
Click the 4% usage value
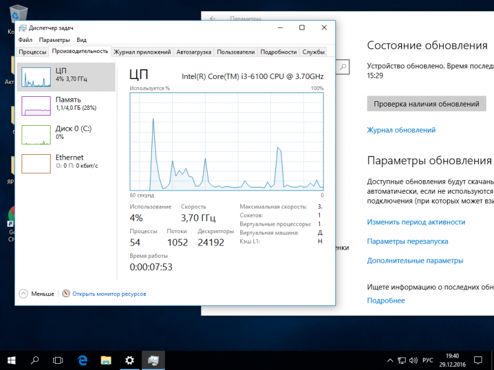click(136, 218)
